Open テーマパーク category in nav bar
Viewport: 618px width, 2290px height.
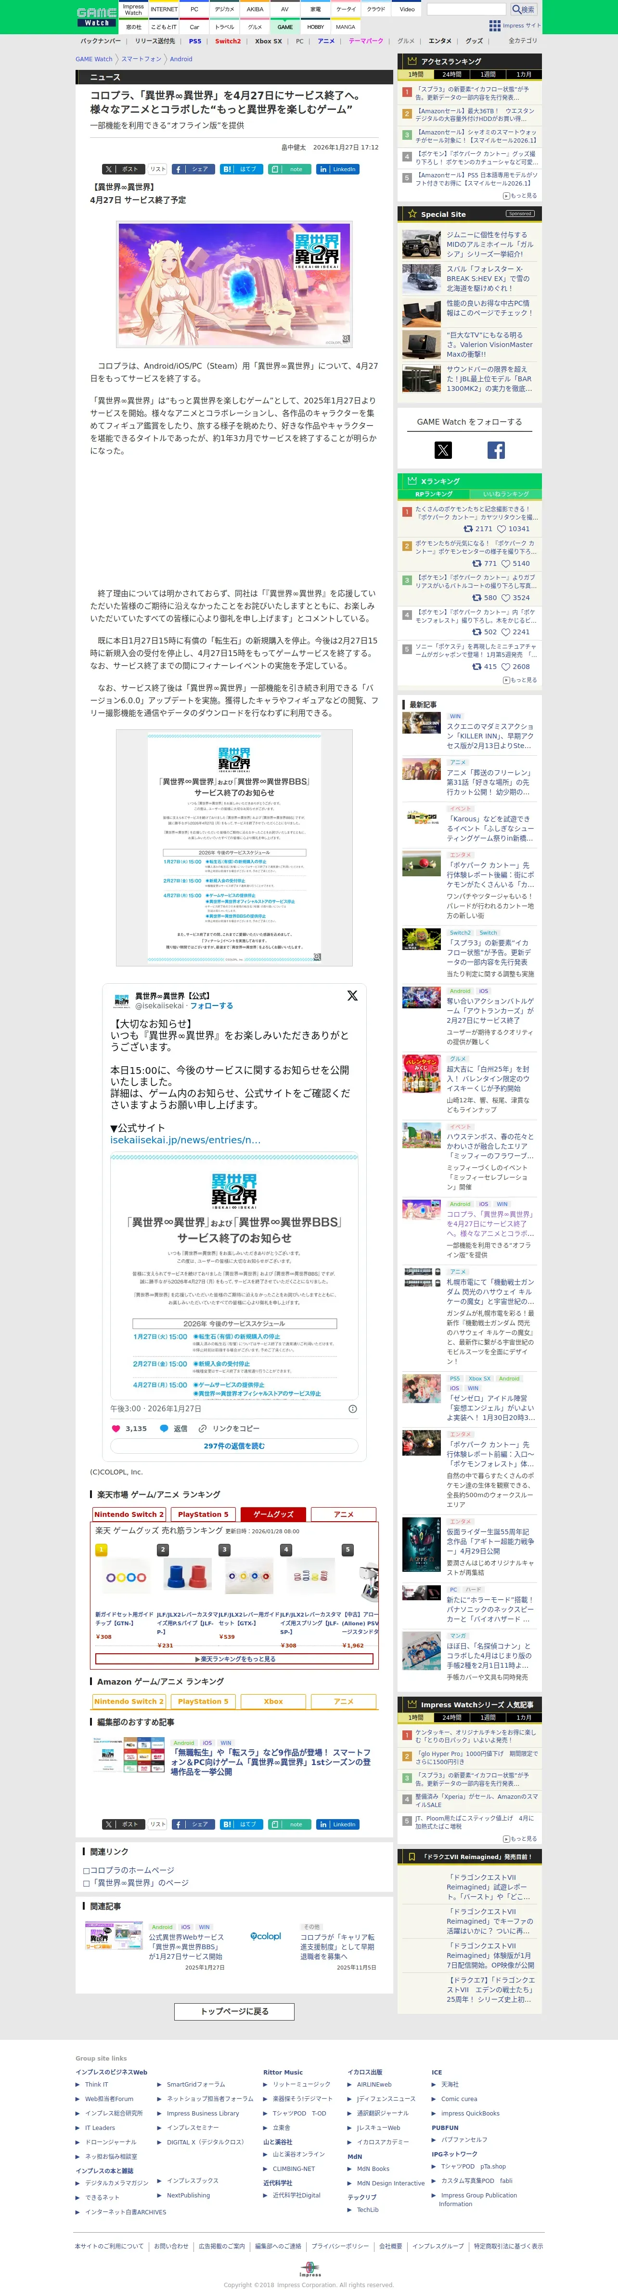(366, 41)
